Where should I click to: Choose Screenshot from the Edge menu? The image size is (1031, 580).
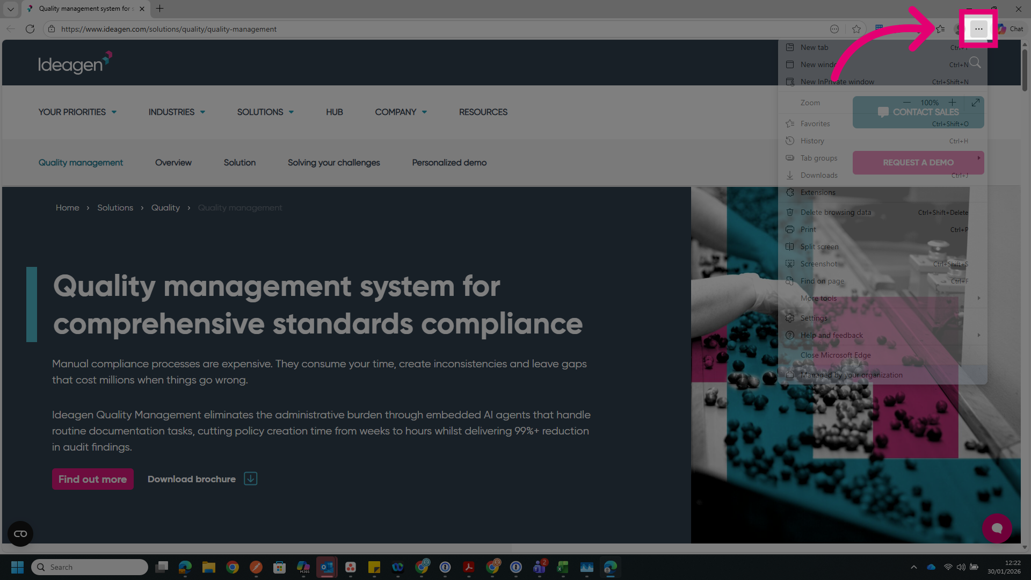click(x=882, y=264)
